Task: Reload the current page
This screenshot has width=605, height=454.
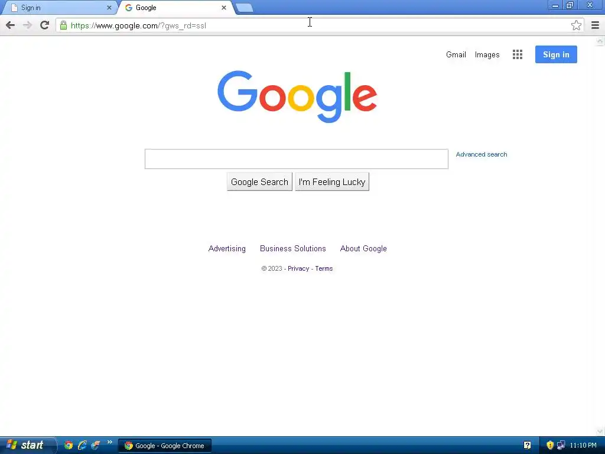Action: coord(45,25)
